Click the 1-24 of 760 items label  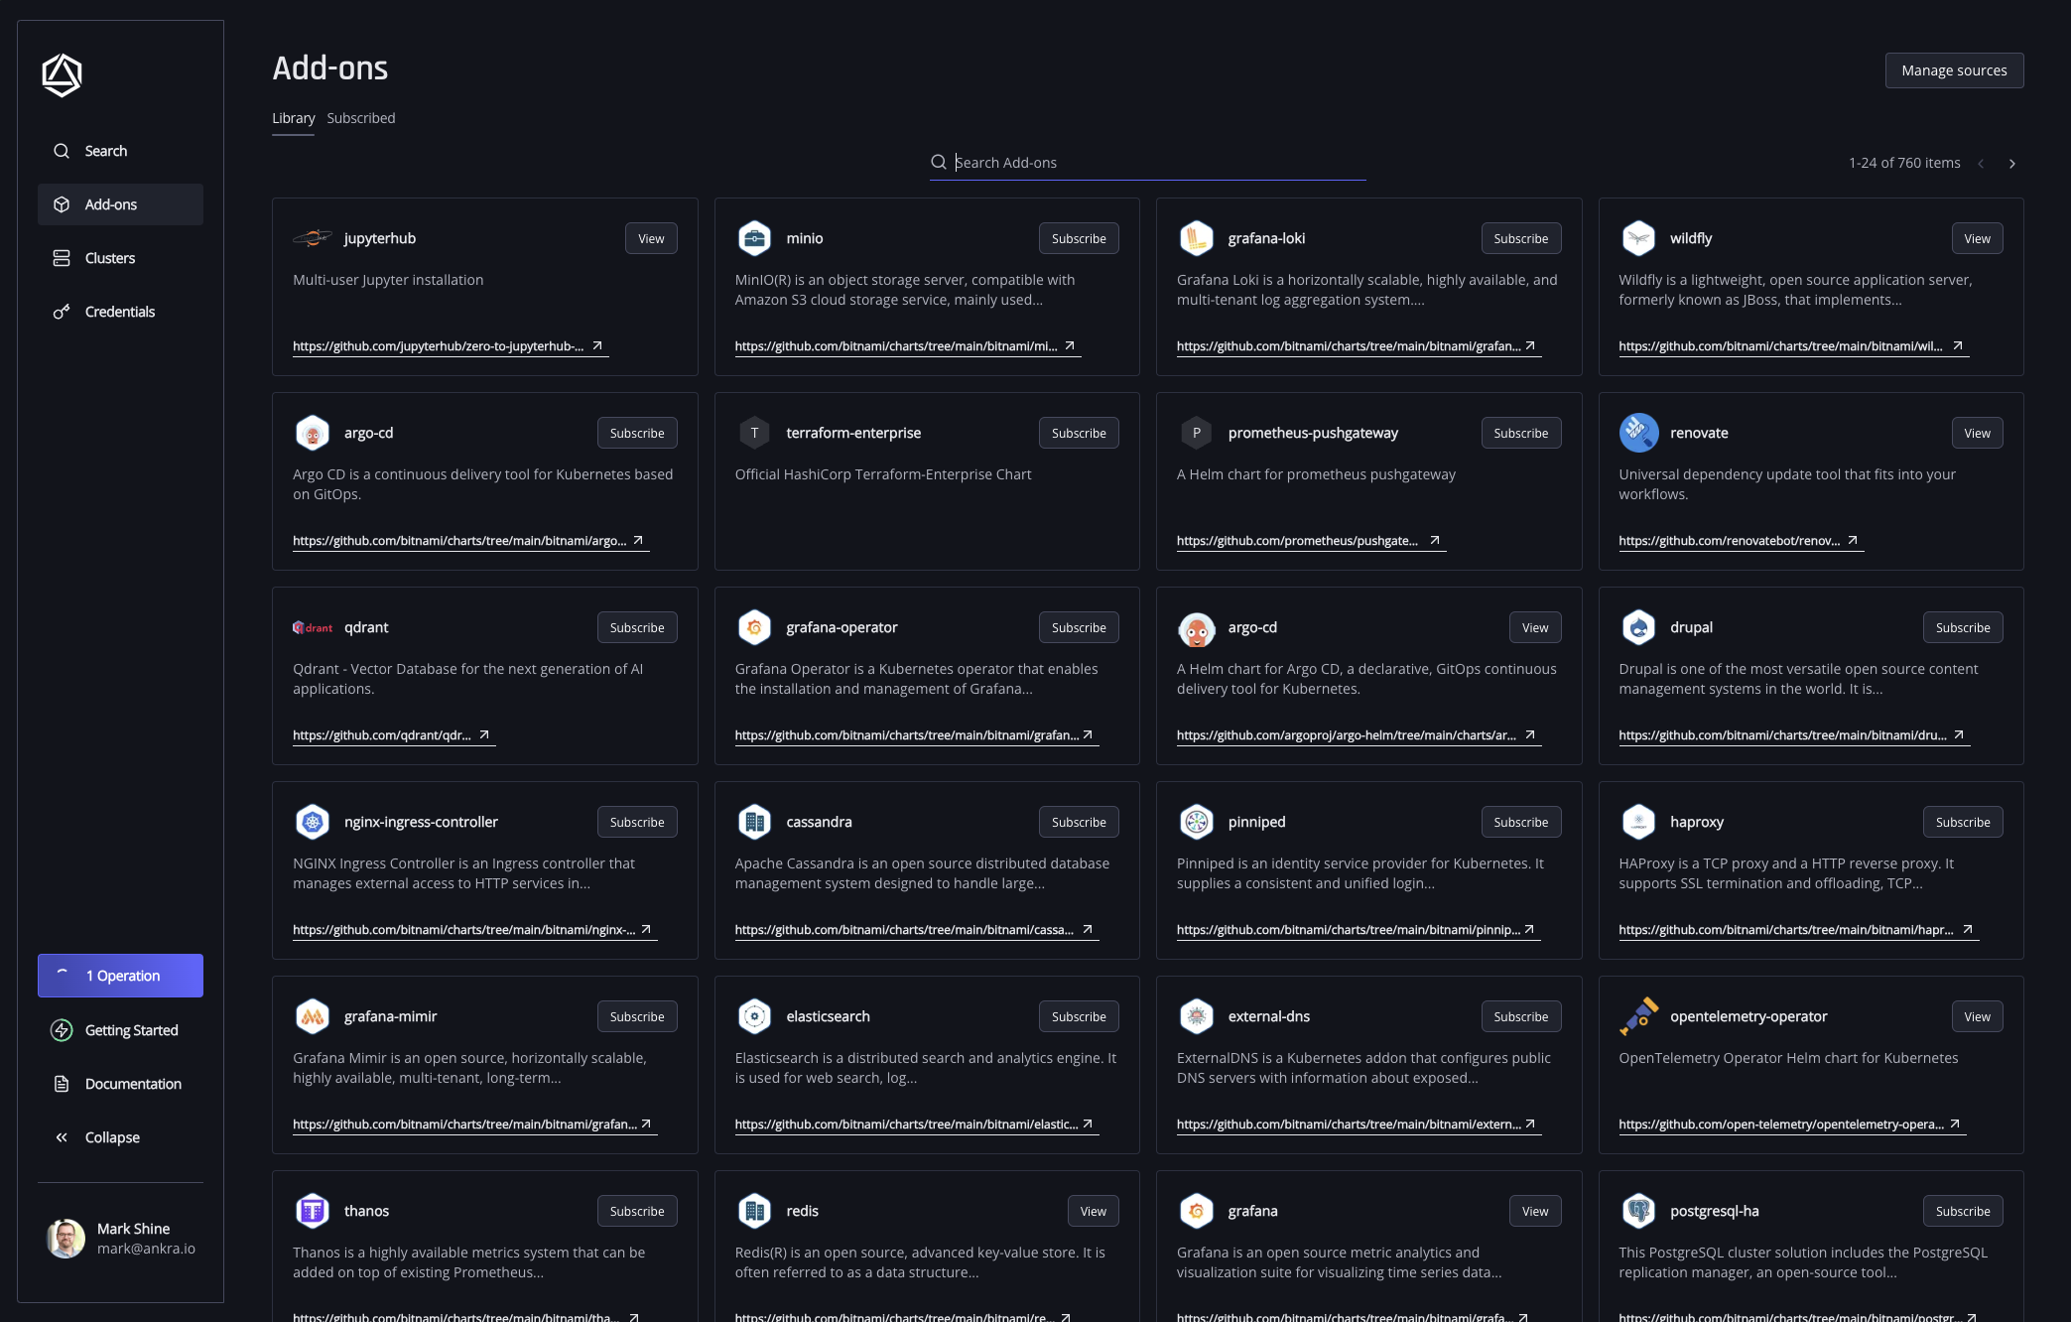(x=1904, y=163)
